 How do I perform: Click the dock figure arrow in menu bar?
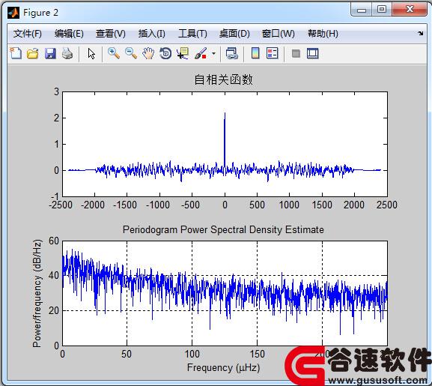click(421, 34)
